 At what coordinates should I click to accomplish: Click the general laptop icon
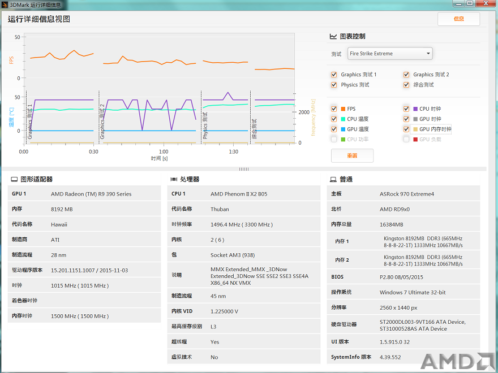[x=333, y=180]
